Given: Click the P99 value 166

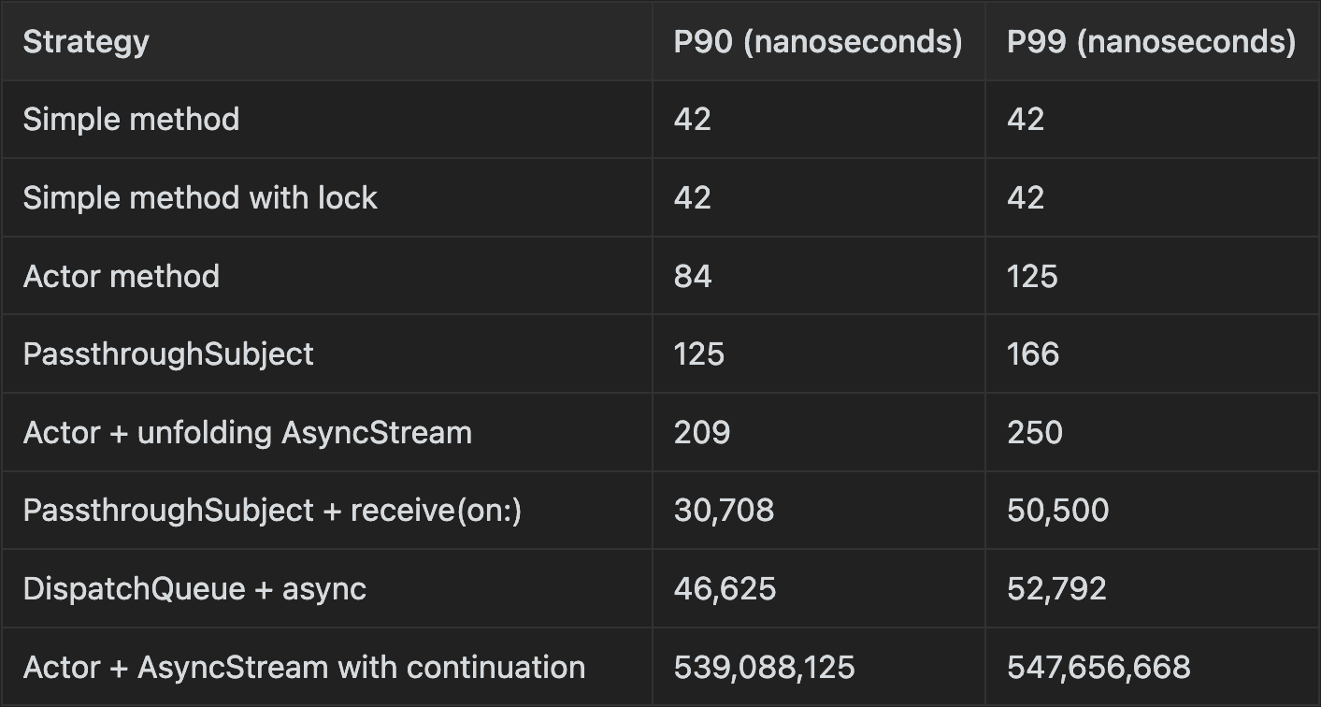Looking at the screenshot, I should click(1033, 354).
